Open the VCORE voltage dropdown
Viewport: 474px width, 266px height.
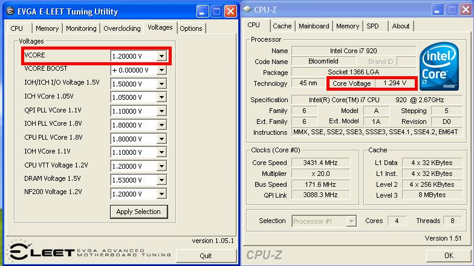pyautogui.click(x=162, y=56)
